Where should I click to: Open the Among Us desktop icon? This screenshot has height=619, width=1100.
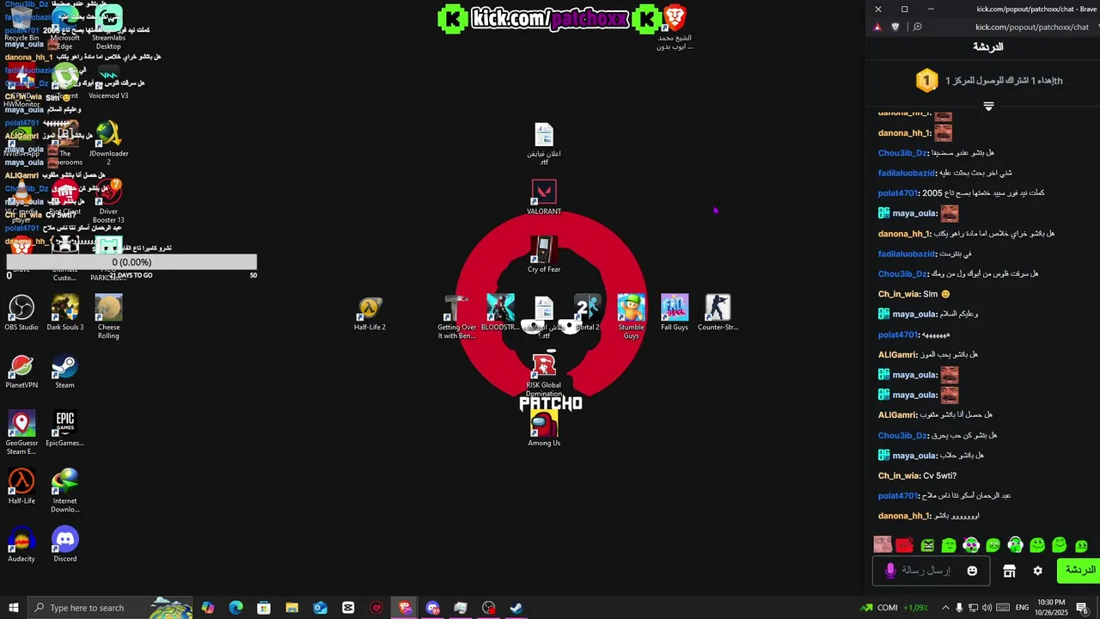click(544, 429)
